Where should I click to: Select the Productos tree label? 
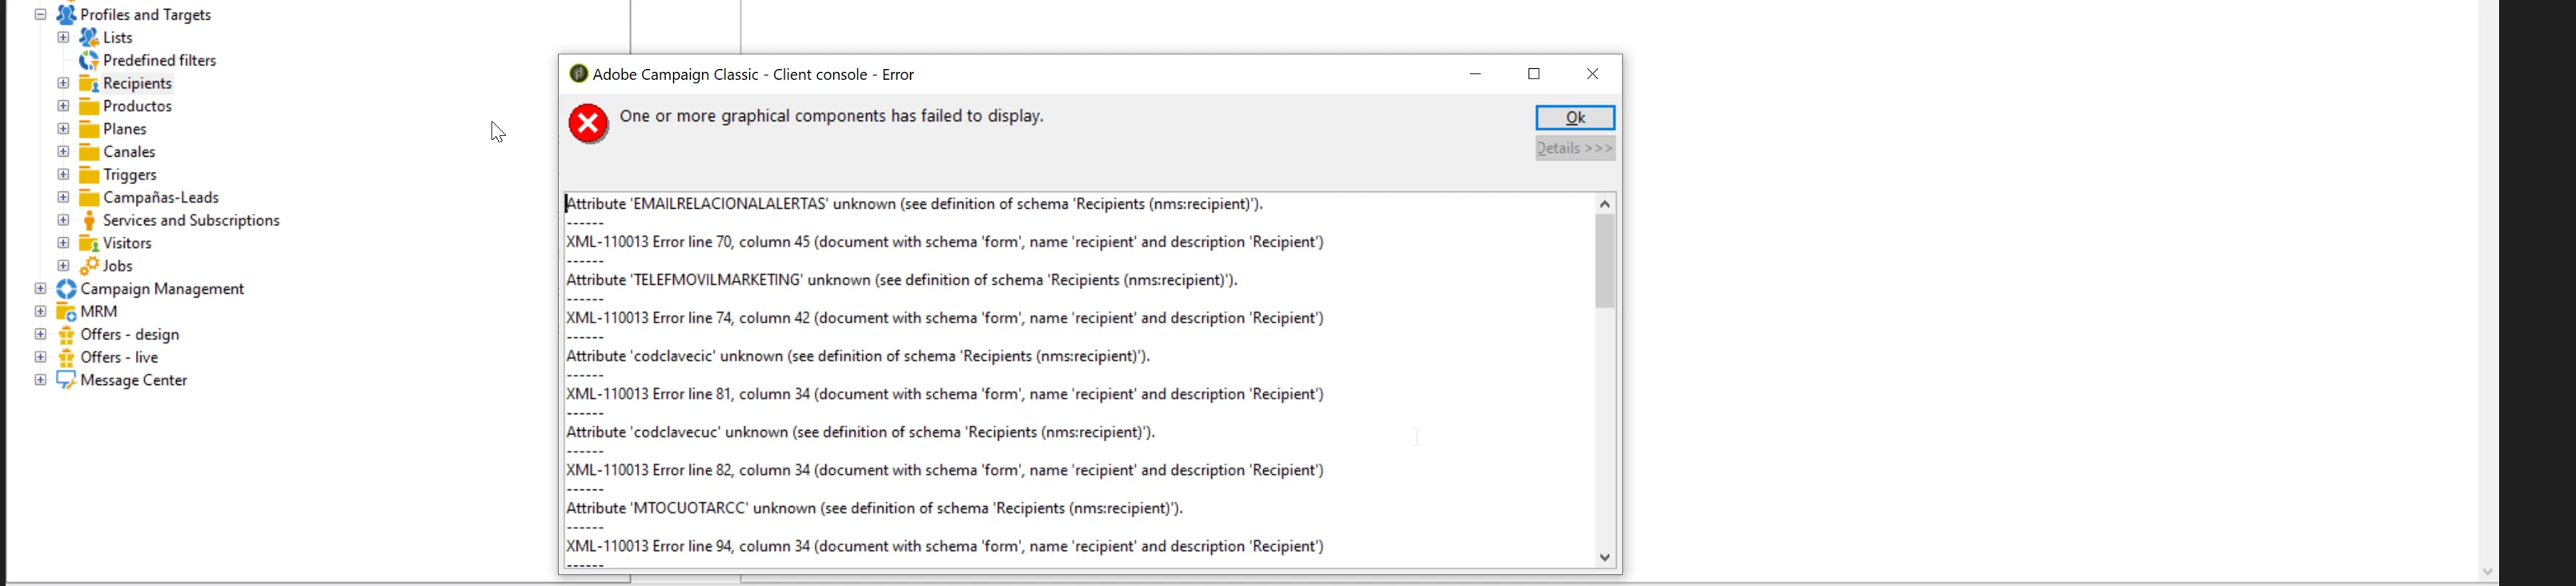pos(138,106)
